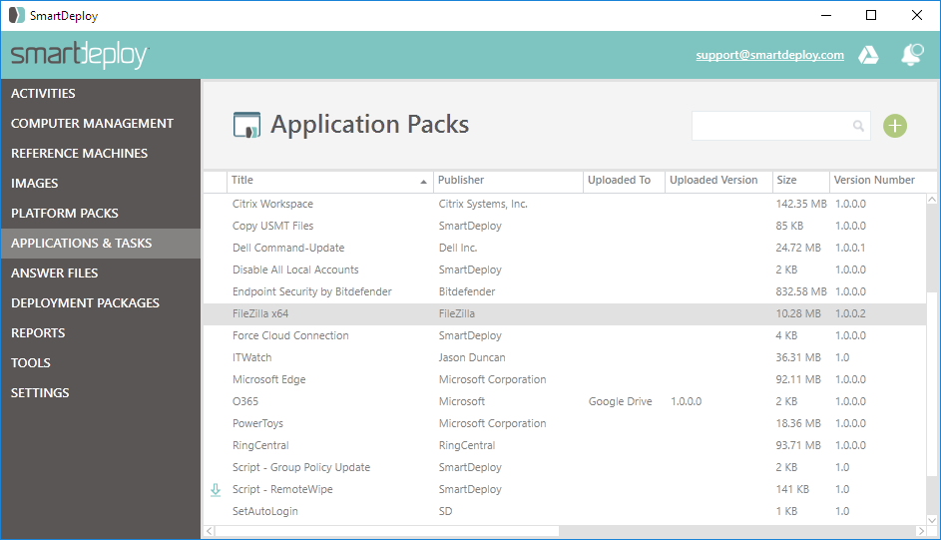Open the notifications bell icon
The width and height of the screenshot is (941, 540).
[912, 55]
